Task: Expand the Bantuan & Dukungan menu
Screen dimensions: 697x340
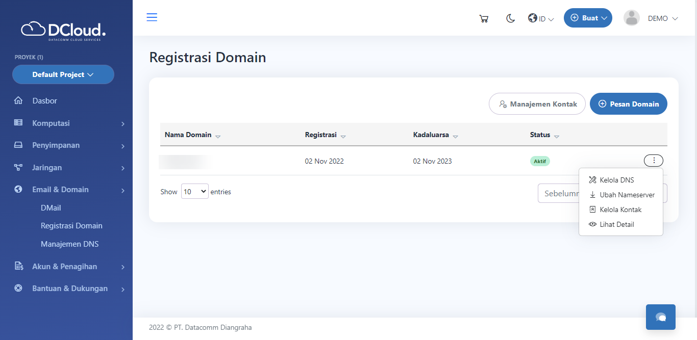Action: click(x=69, y=289)
